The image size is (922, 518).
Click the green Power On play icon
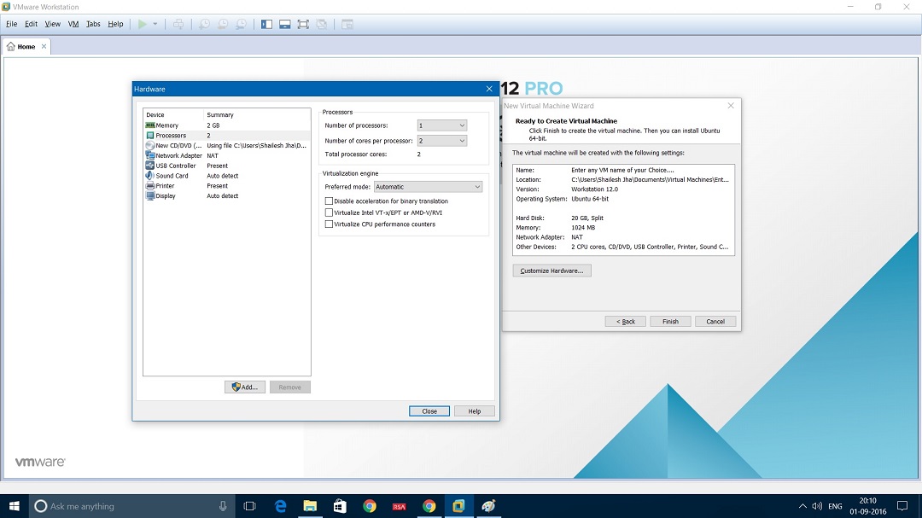[x=143, y=24]
